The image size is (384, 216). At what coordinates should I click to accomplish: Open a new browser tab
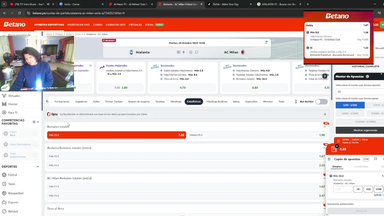click(x=308, y=4)
